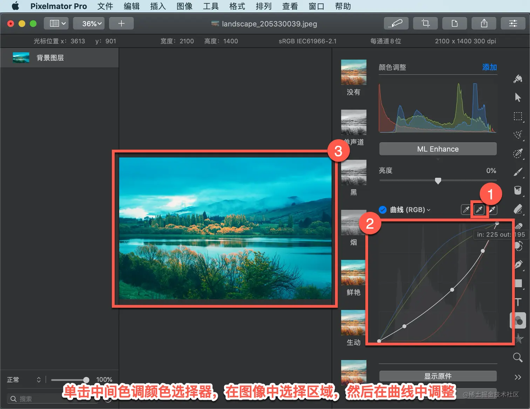Viewport: 530px width, 409px height.
Task: Select the Type text tool
Action: point(518,302)
